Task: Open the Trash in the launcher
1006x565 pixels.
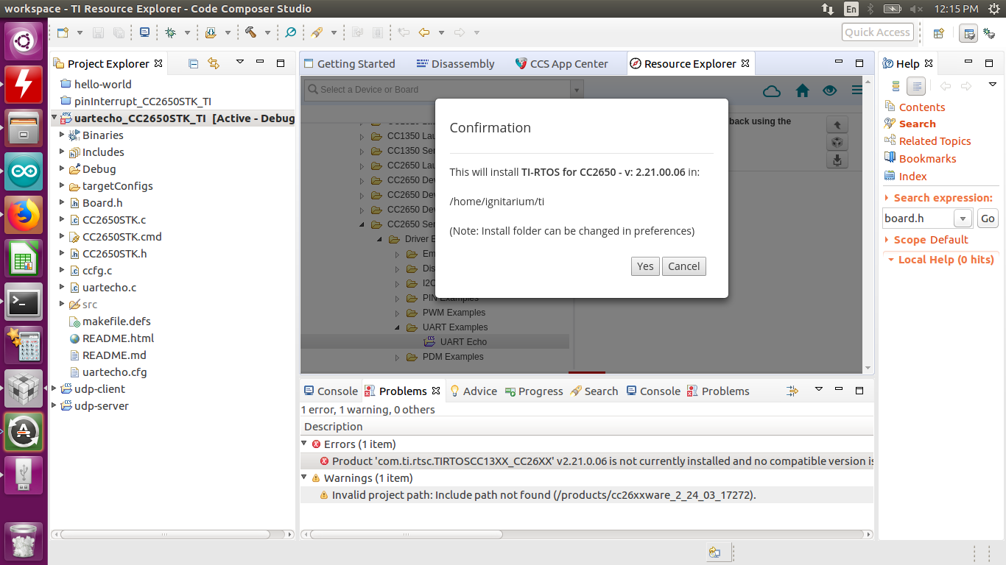Action: (24, 541)
